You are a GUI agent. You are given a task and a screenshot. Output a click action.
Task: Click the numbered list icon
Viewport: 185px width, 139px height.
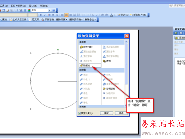pyautogui.click(x=84, y=15)
